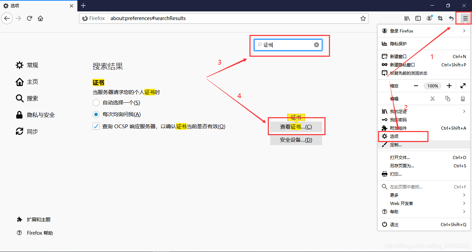Click the 查看证书 button
This screenshot has width=472, height=252.
296,127
